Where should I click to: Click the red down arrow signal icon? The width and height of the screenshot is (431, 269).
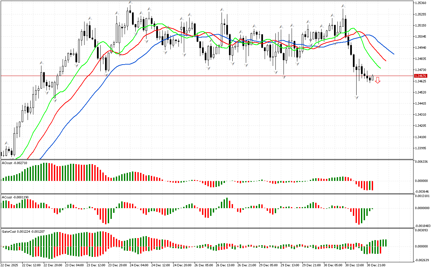[378, 80]
